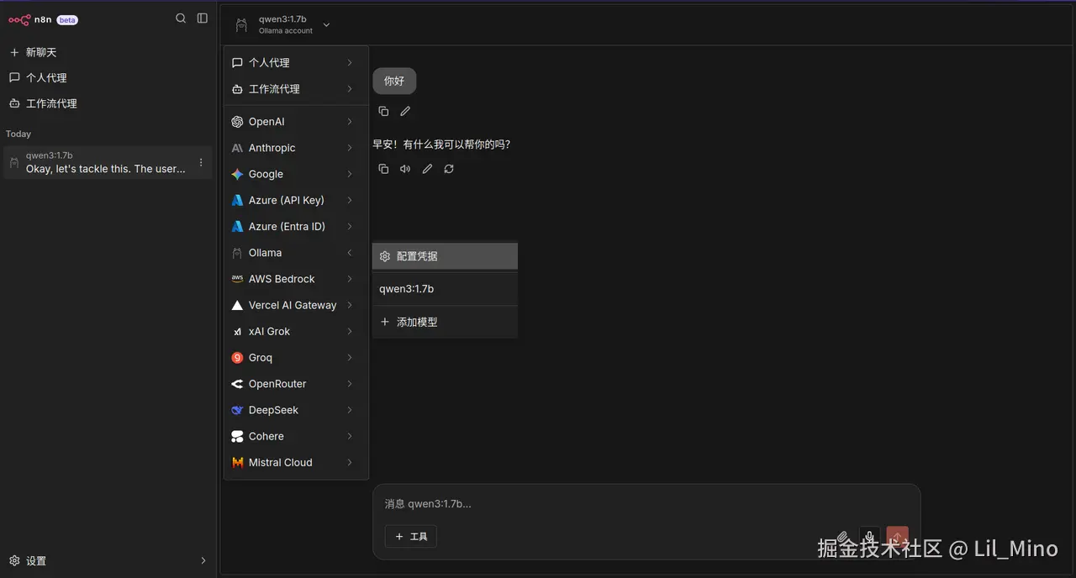Image resolution: width=1076 pixels, height=578 pixels.
Task: Pick the xAI Grok provider
Action: click(x=296, y=331)
